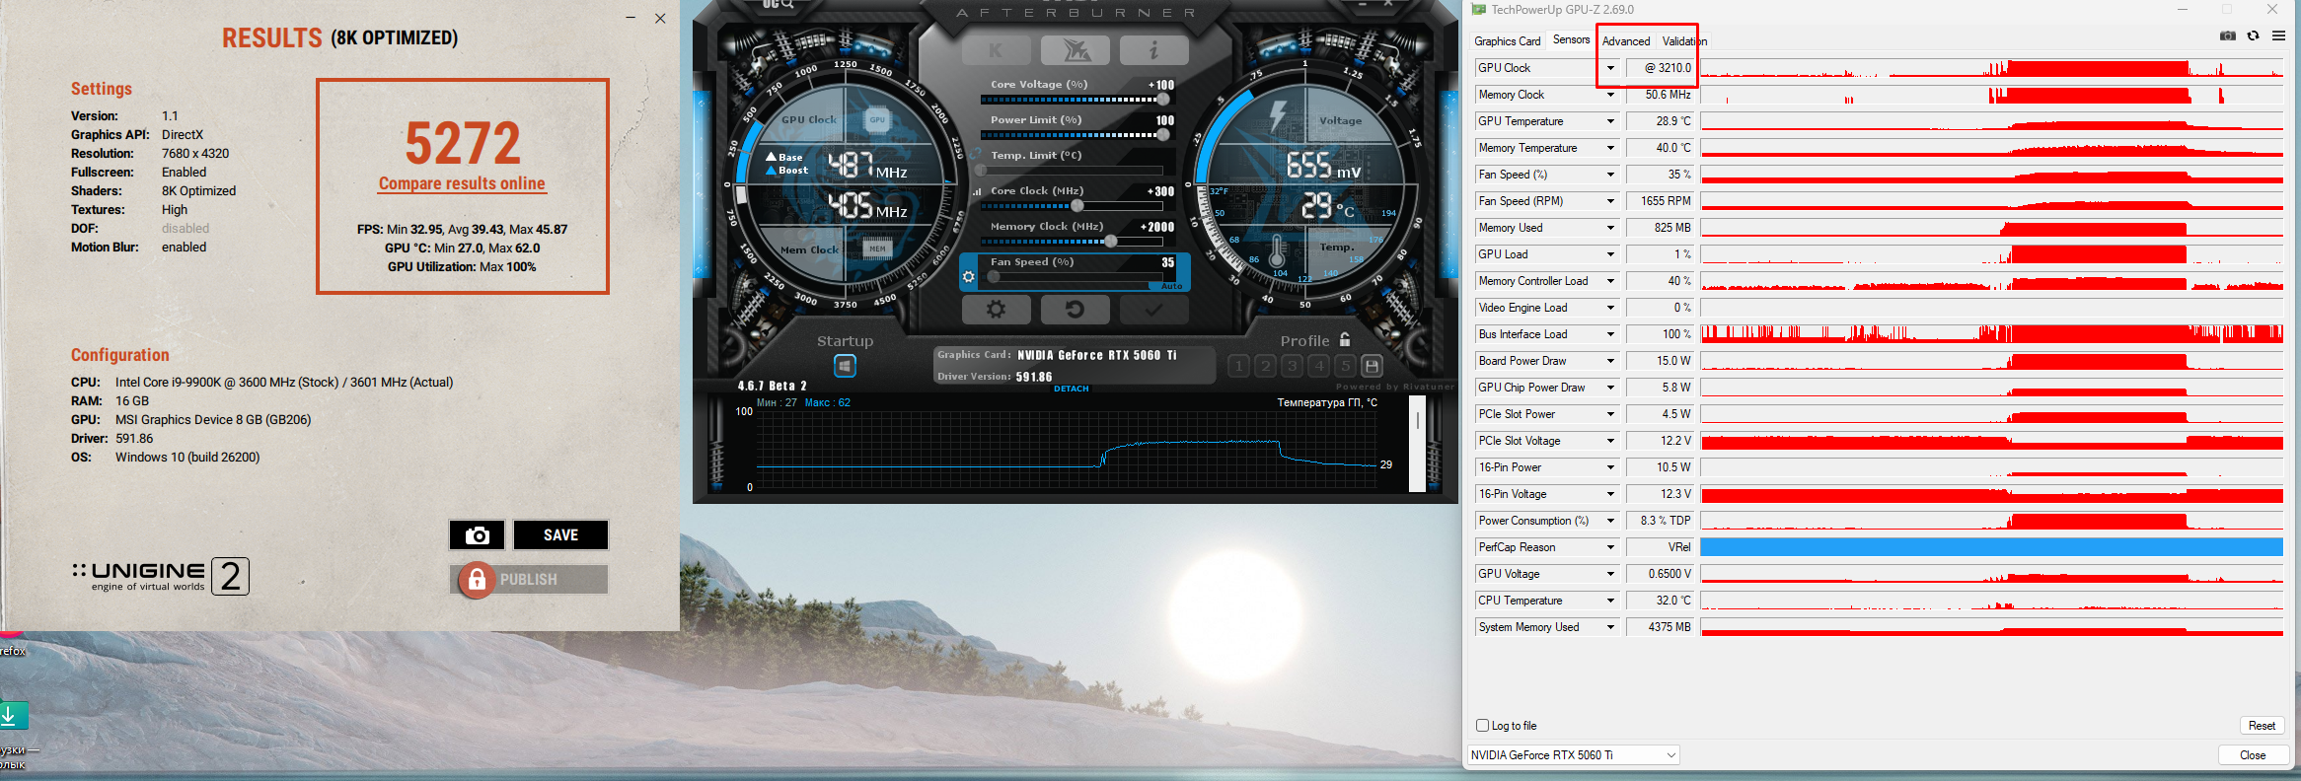Click the GPU Clock value field '@ 3210.0'
This screenshot has width=2301, height=781.
click(1661, 68)
